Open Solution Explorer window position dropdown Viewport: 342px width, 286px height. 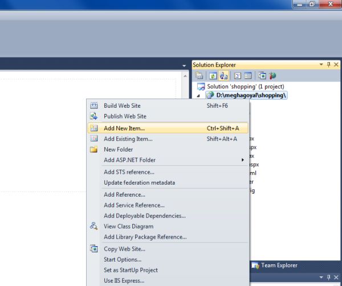321,64
